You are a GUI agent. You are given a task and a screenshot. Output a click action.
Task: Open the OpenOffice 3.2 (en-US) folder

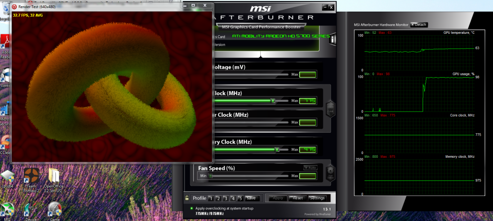coord(54,180)
